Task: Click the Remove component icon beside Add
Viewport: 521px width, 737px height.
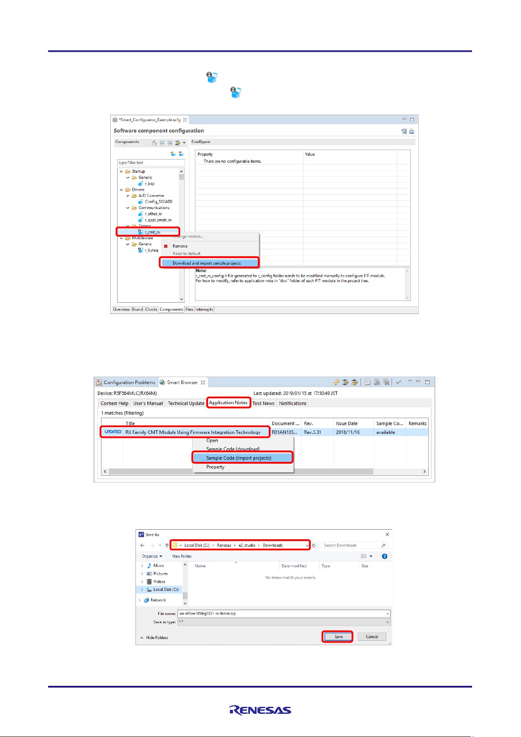Action: coord(181,154)
